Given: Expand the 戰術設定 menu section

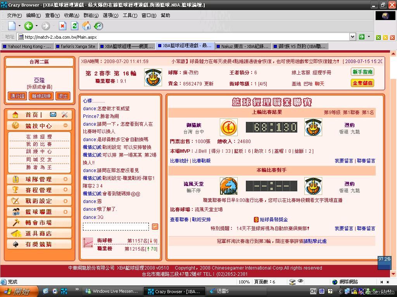Looking at the screenshot, I should pos(65,201).
